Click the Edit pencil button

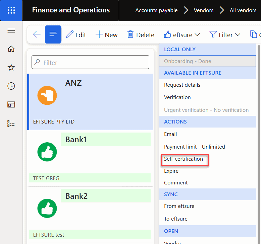coord(76,35)
